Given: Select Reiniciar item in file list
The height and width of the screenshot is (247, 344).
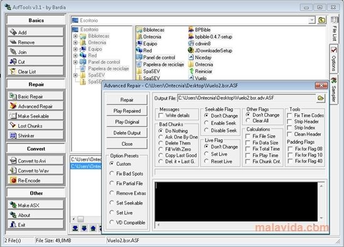Looking at the screenshot, I should coord(201,71).
